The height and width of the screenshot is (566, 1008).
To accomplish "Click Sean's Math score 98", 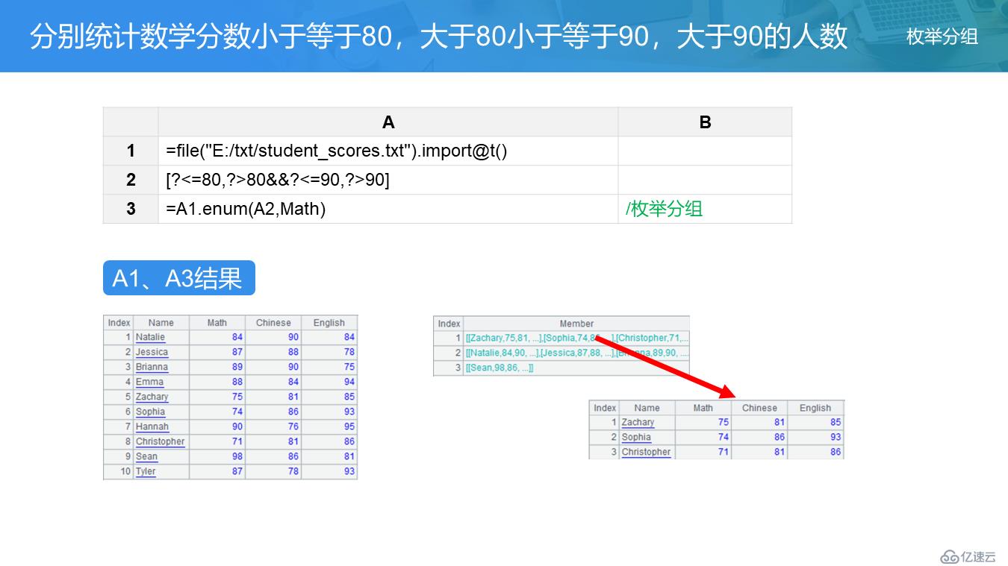I will point(237,456).
